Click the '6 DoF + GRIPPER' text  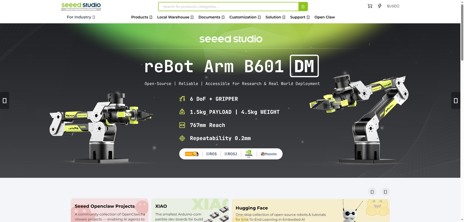point(214,99)
